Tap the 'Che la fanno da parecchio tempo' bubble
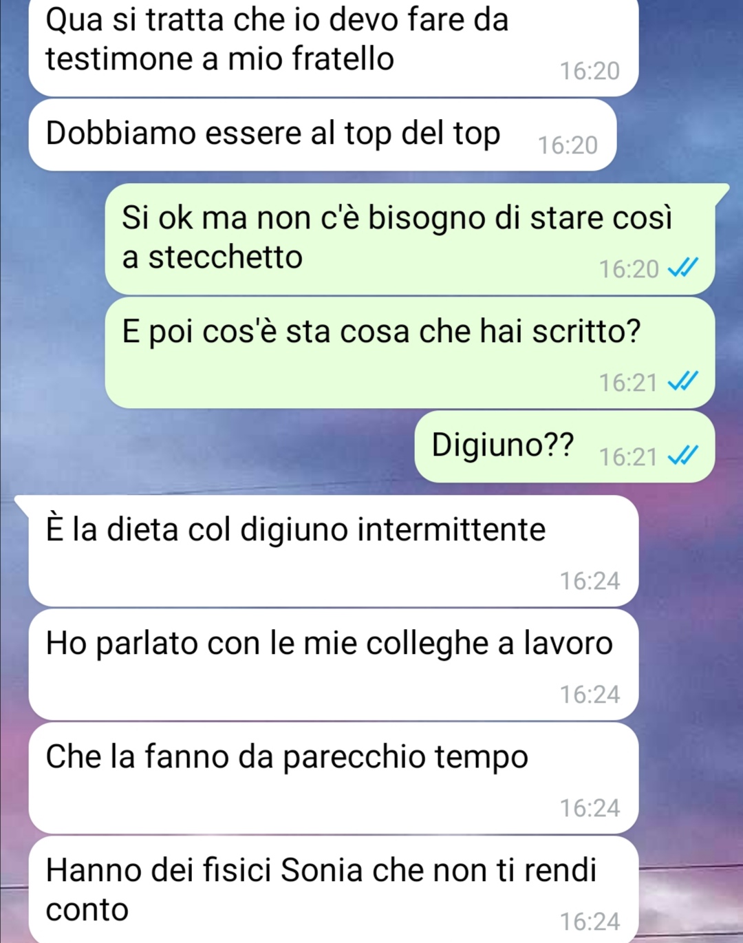 click(x=334, y=778)
